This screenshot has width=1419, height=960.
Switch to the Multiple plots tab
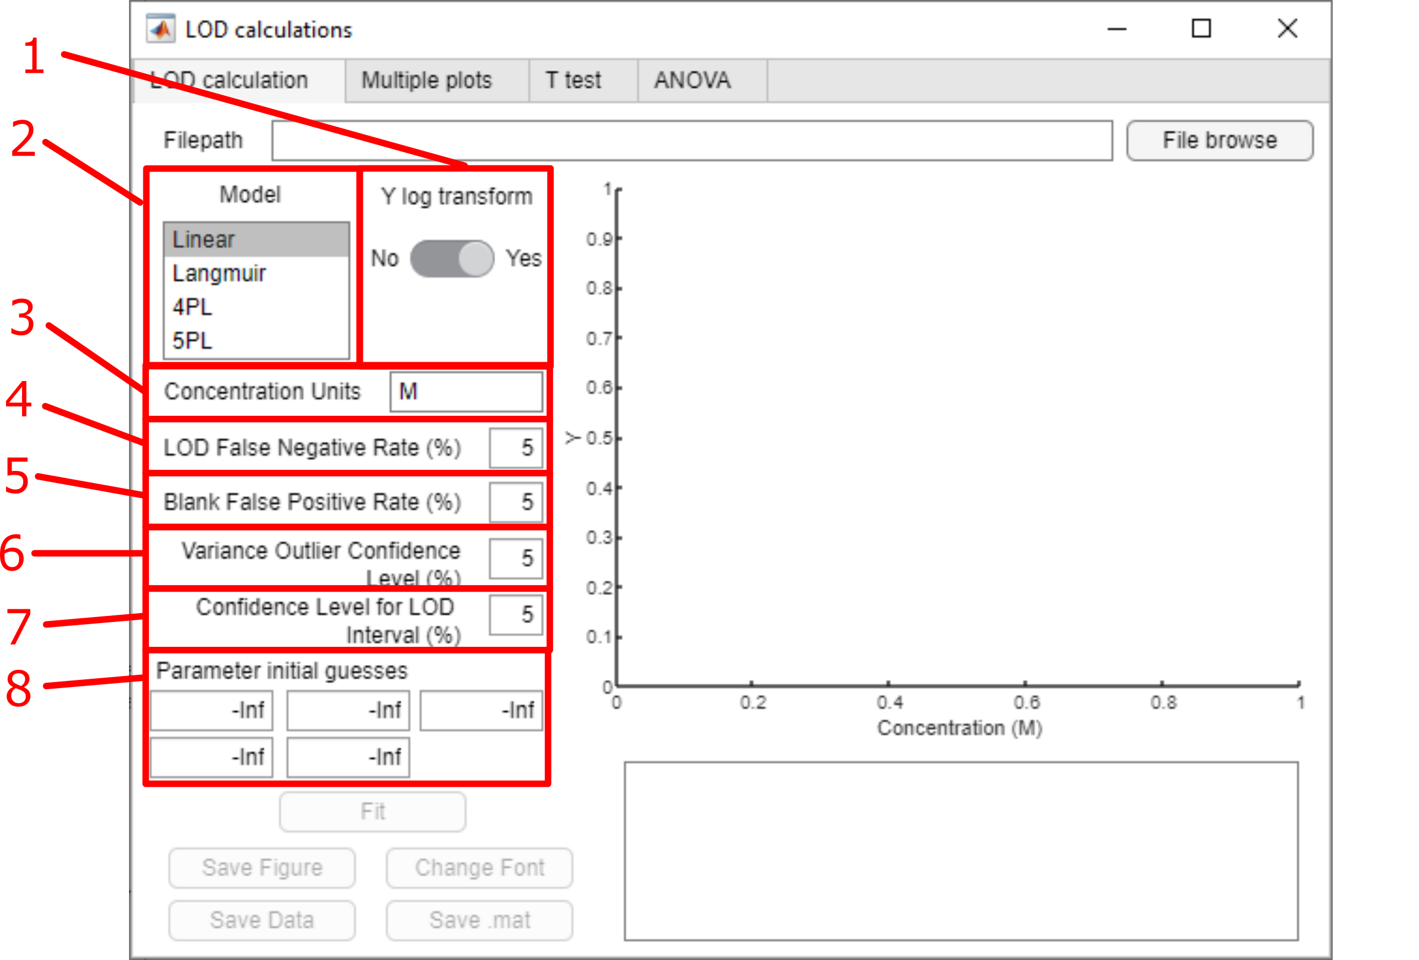tap(426, 81)
